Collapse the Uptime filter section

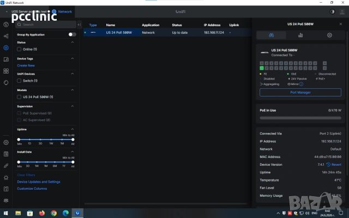tap(73, 129)
